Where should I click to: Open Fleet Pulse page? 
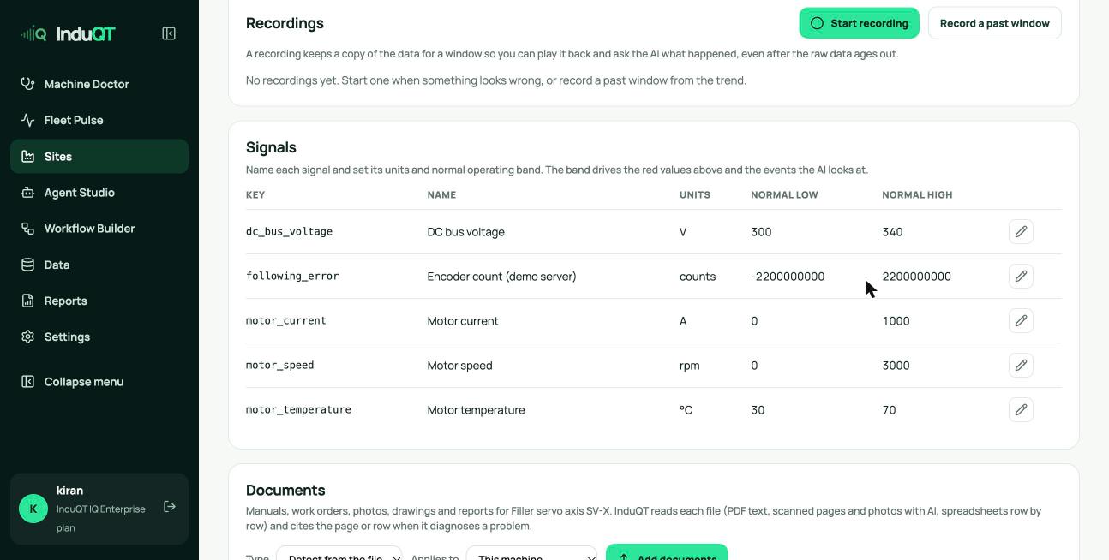99,120
